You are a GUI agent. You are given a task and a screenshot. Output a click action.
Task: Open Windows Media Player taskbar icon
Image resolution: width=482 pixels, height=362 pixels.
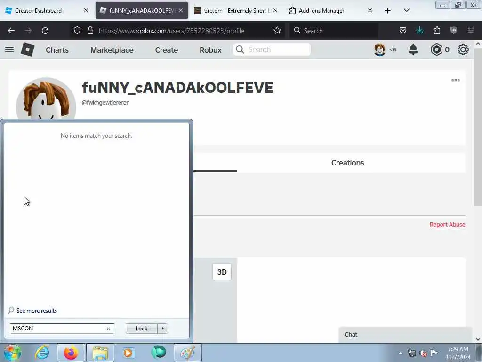point(128,353)
